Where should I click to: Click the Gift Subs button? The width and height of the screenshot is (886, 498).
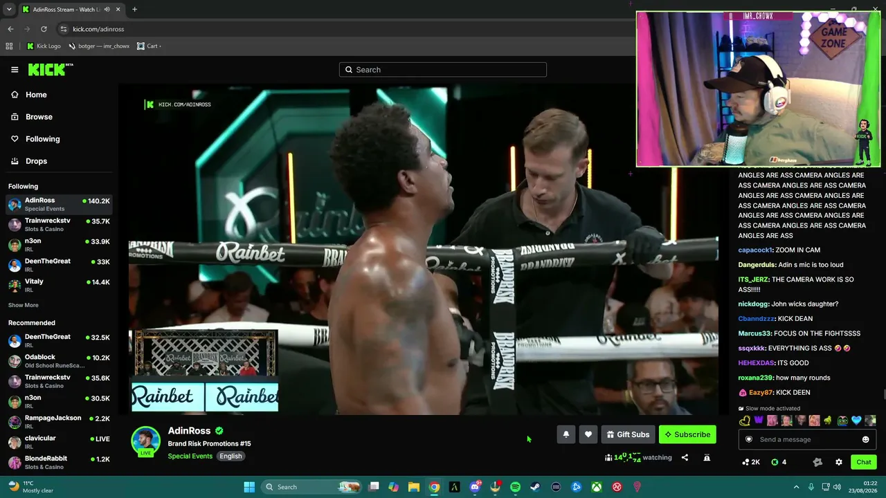tap(629, 434)
